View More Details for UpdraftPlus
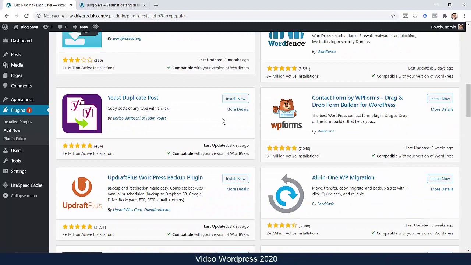 237,189
